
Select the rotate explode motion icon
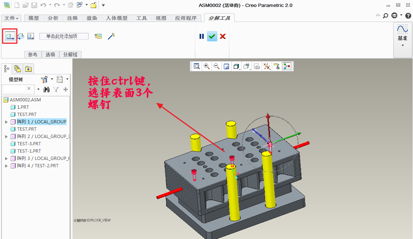[x=21, y=36]
